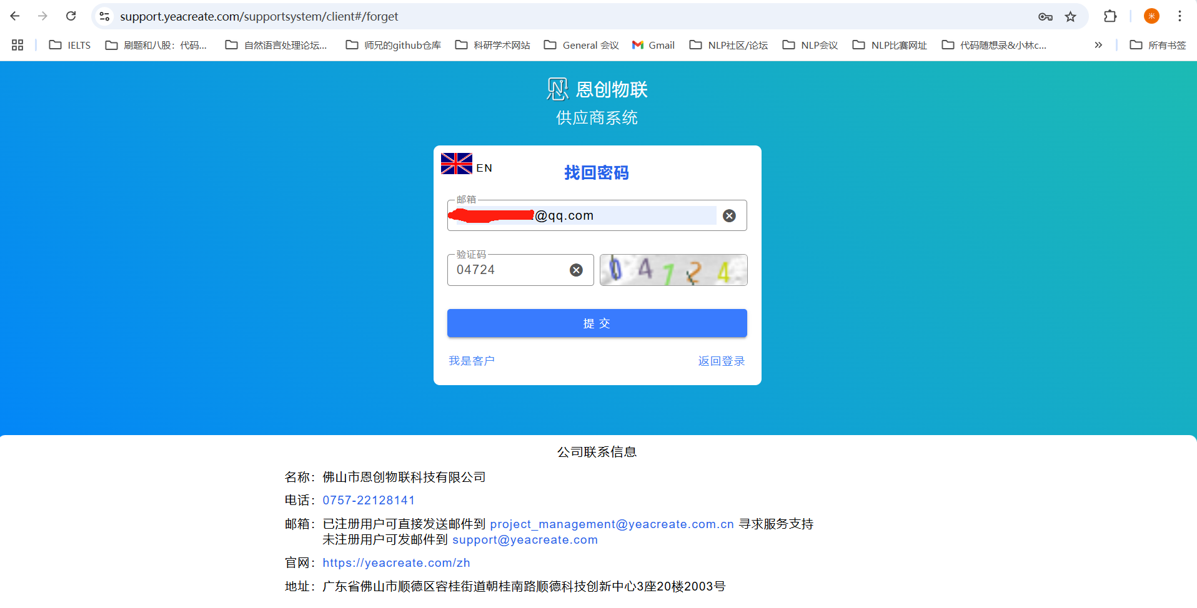The height and width of the screenshot is (608, 1197).
Task: Click the 返回登录 link
Action: 721,361
